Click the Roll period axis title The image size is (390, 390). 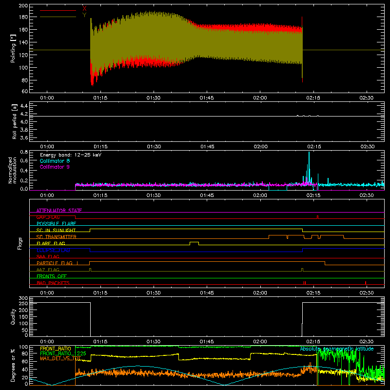15,121
